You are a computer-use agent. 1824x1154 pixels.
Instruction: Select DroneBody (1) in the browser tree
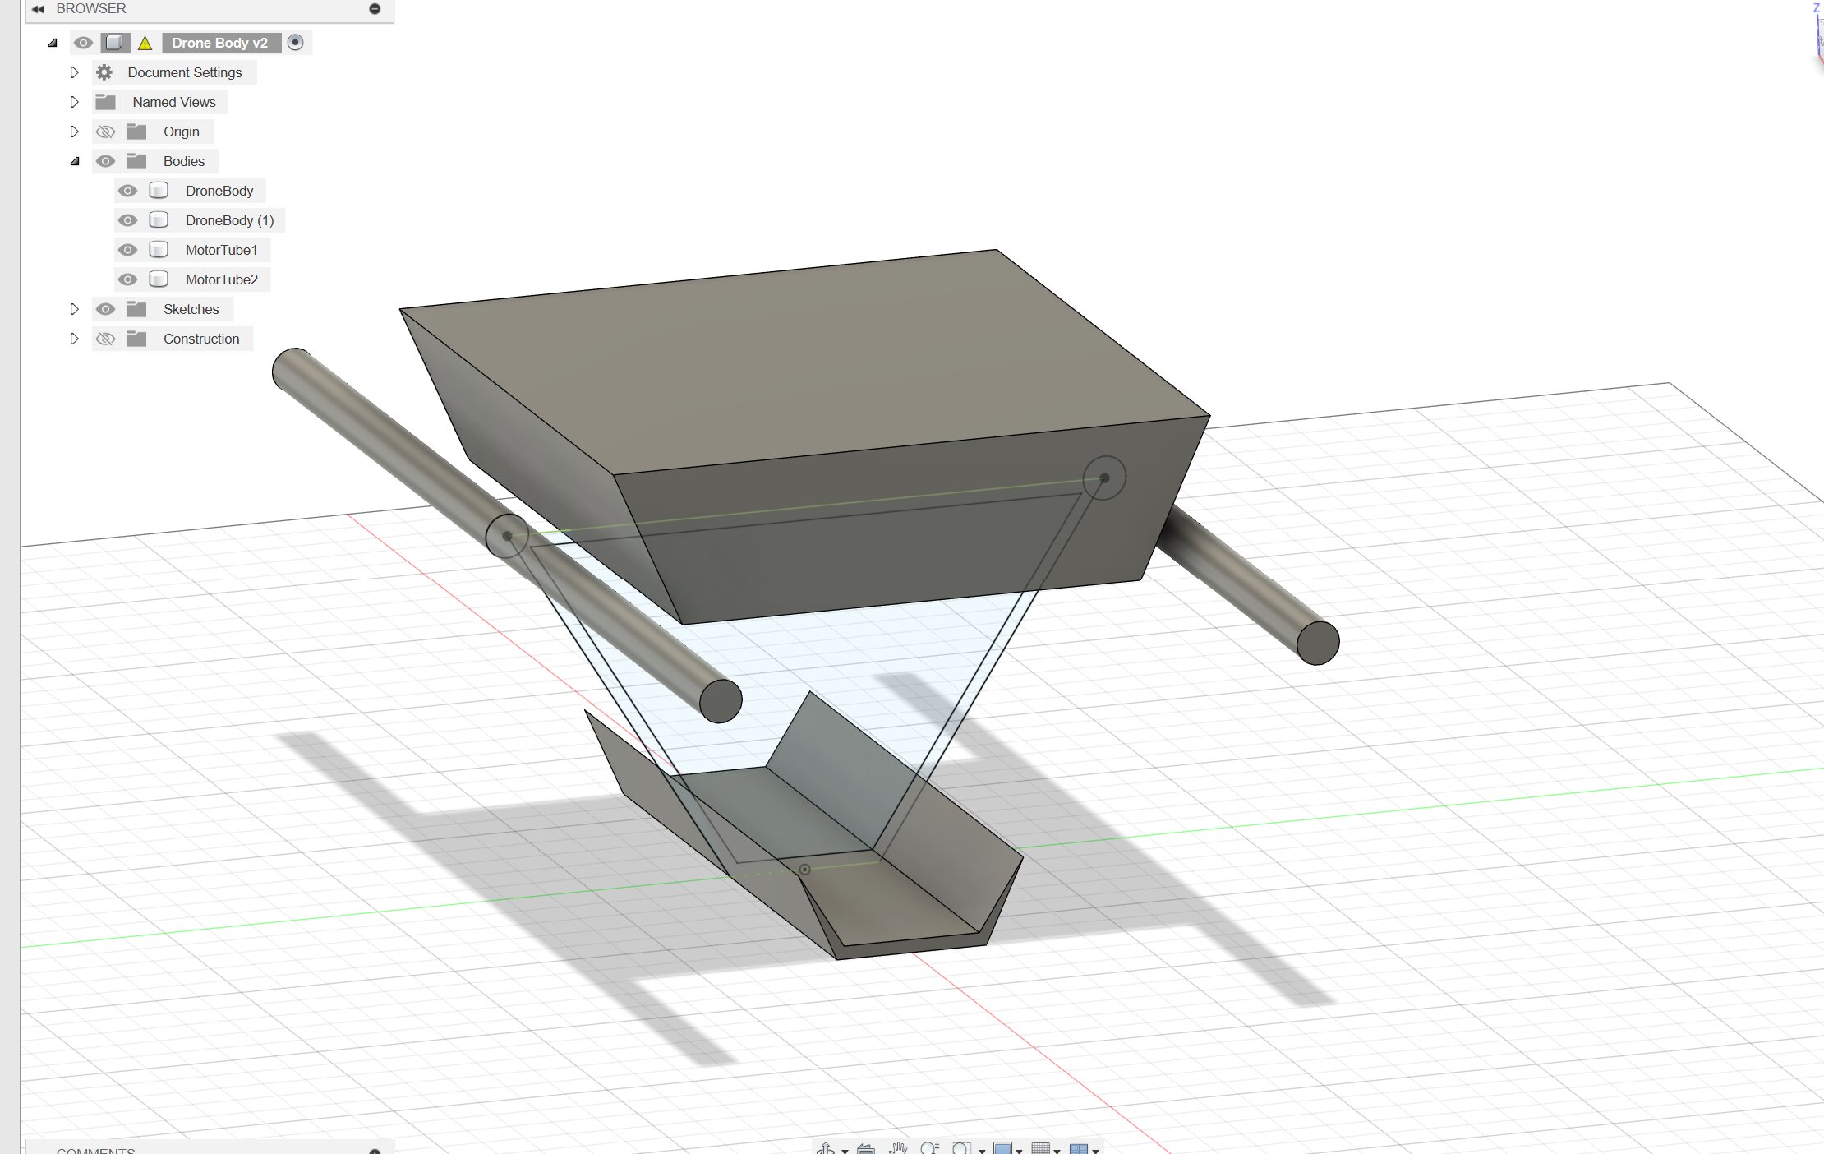pos(230,220)
